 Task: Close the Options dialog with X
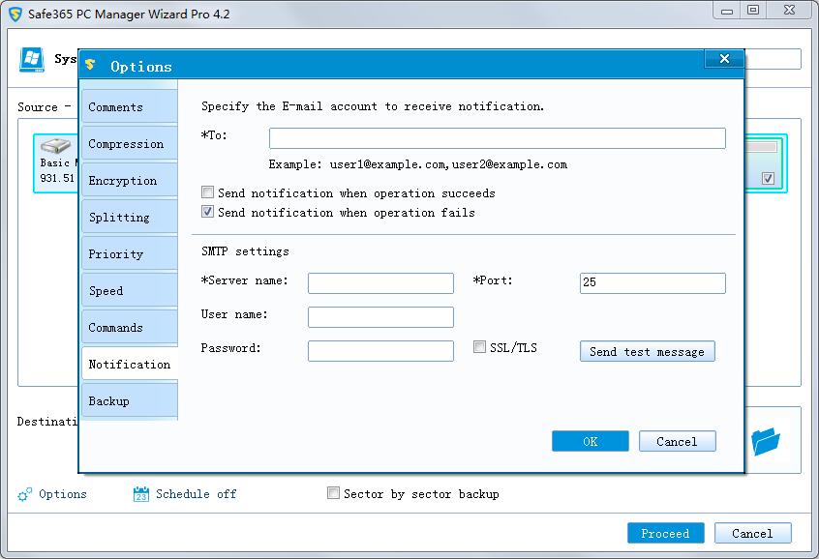(x=724, y=60)
